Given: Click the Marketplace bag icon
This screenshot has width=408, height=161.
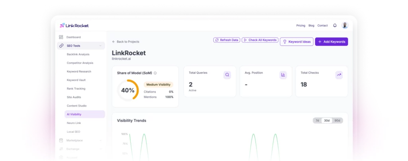Looking at the screenshot, I should pos(61,140).
